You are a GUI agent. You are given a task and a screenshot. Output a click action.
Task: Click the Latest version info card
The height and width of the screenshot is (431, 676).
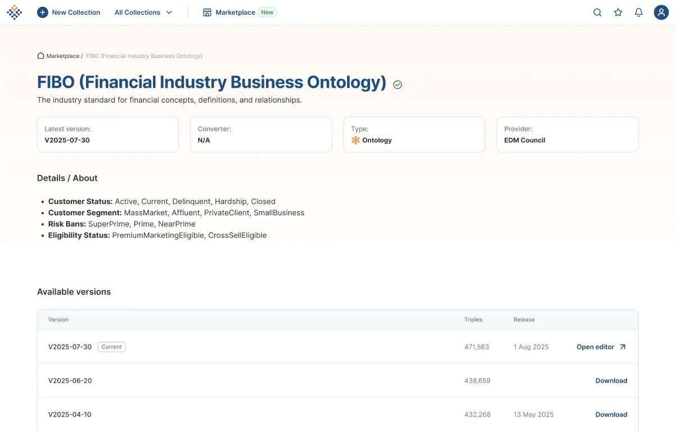coord(108,134)
